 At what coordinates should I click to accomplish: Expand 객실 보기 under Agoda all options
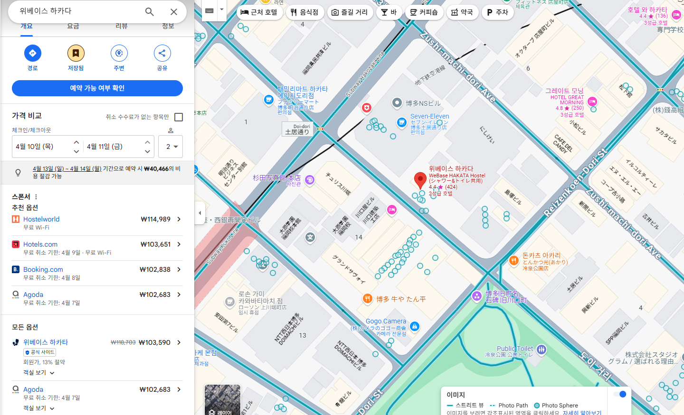(x=39, y=408)
